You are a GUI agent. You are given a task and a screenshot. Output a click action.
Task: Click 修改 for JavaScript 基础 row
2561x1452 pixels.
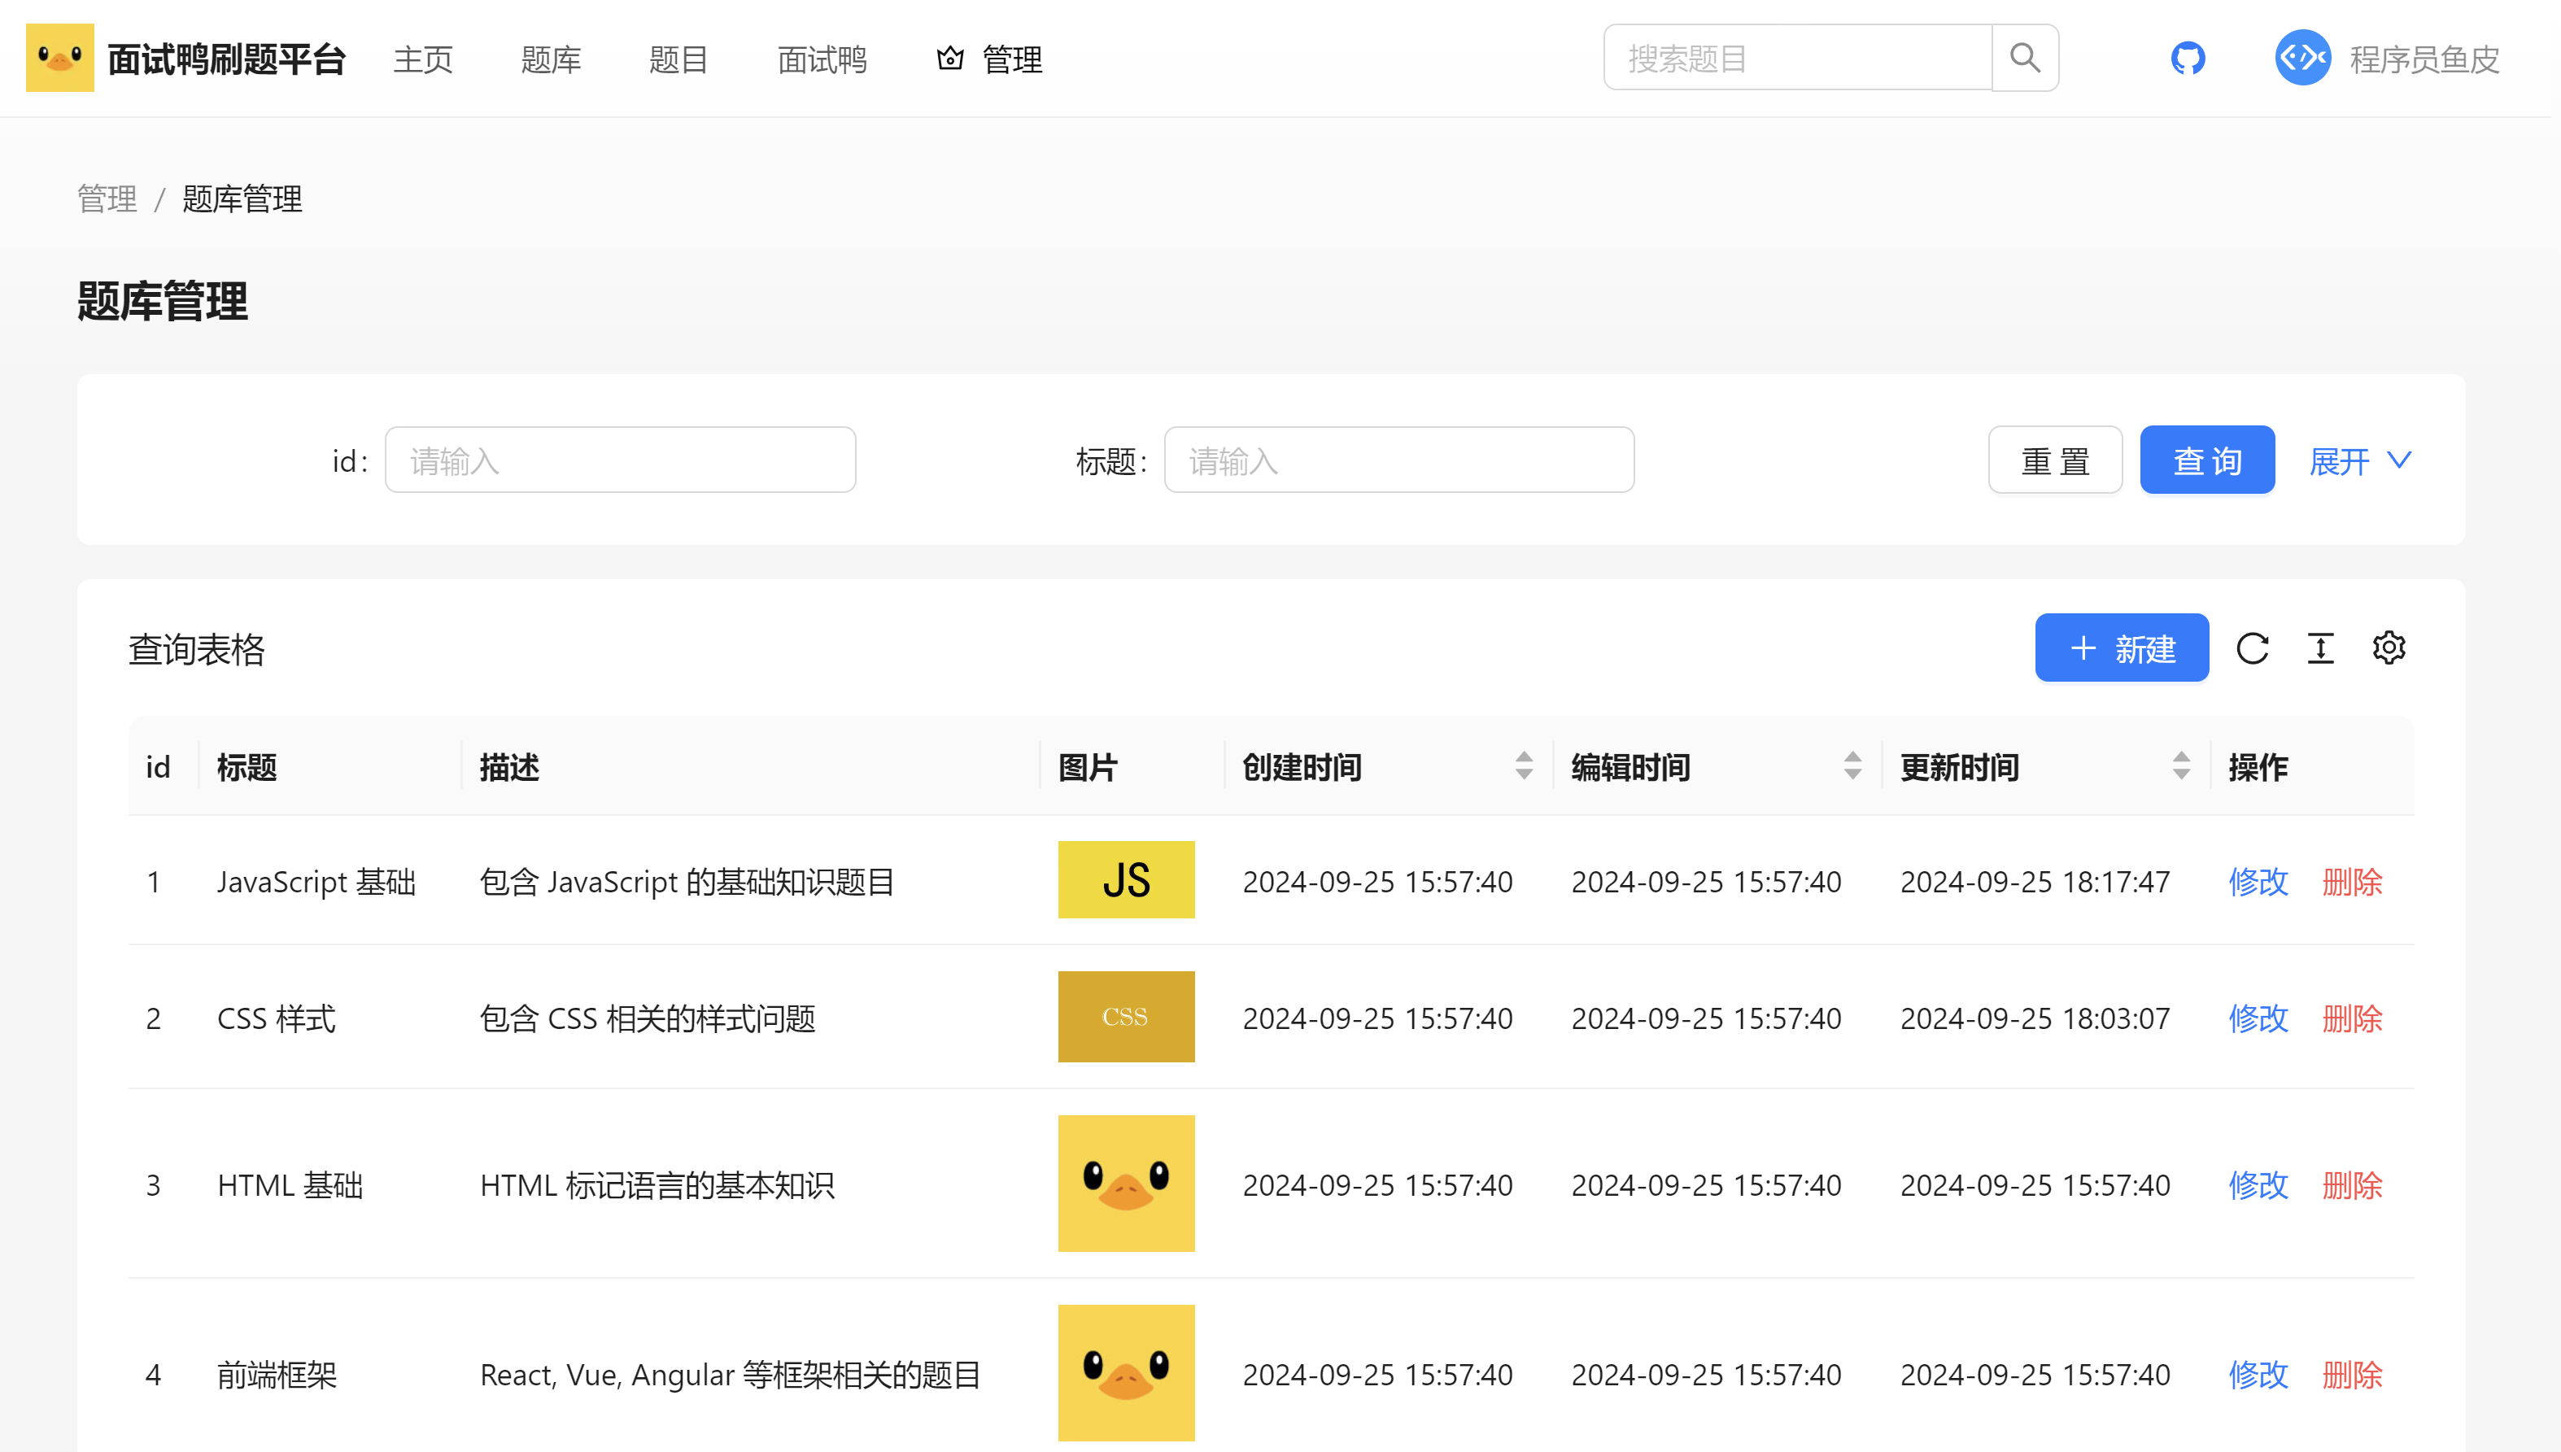(2258, 882)
